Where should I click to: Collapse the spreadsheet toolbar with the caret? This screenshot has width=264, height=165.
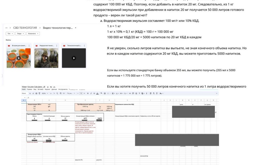[x=217, y=93]
